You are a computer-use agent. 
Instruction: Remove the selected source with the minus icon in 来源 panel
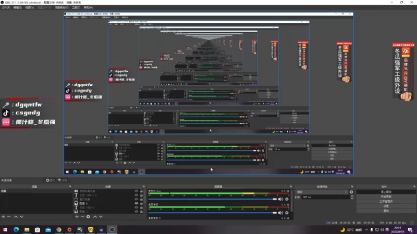(x=82, y=217)
